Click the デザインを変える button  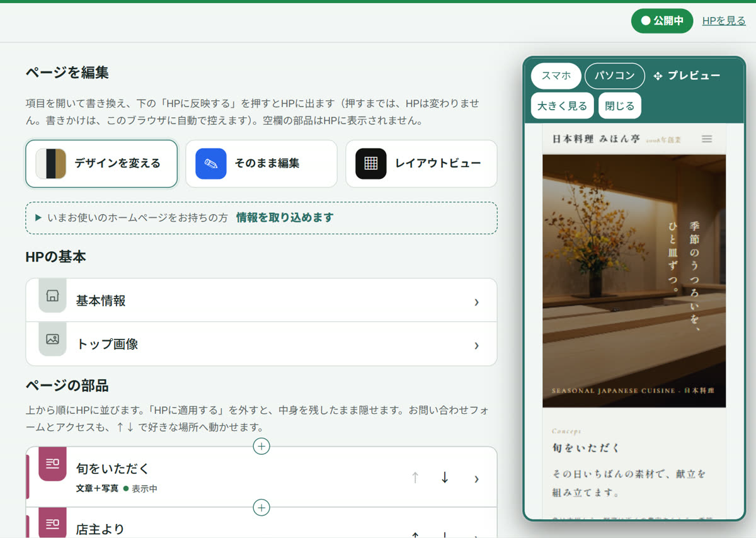click(x=101, y=164)
